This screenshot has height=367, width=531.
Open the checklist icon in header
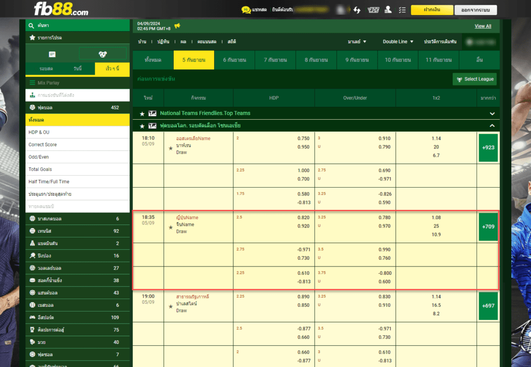click(402, 10)
